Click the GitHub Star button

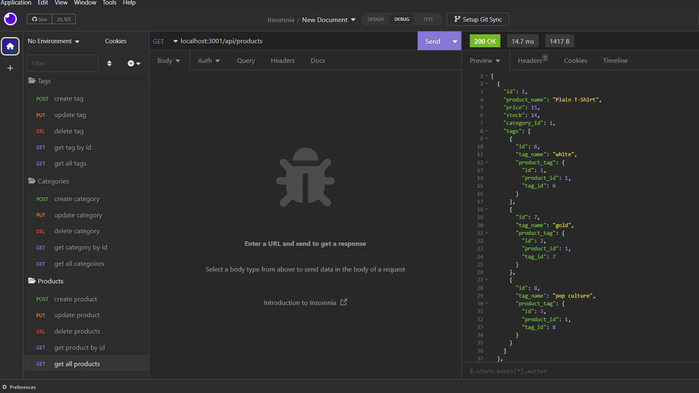[40, 19]
